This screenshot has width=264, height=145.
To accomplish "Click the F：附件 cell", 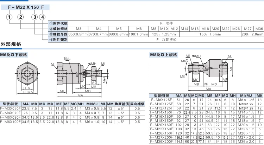I will [166, 23].
